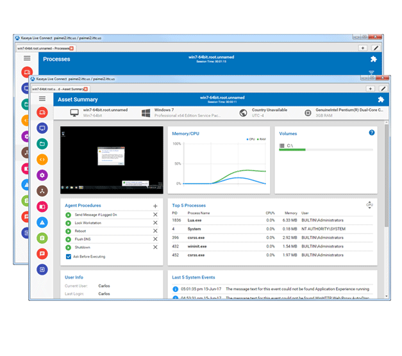Click Windows 7 operating system info
Screen dimensions: 402x356
pyautogui.click(x=181, y=113)
